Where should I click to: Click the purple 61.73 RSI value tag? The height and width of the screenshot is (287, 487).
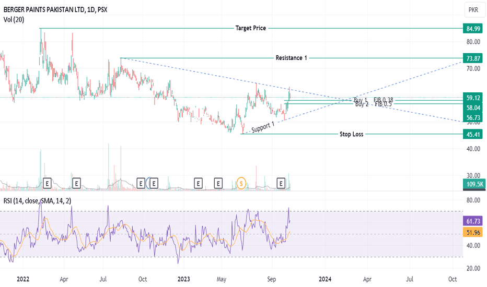[x=473, y=221]
